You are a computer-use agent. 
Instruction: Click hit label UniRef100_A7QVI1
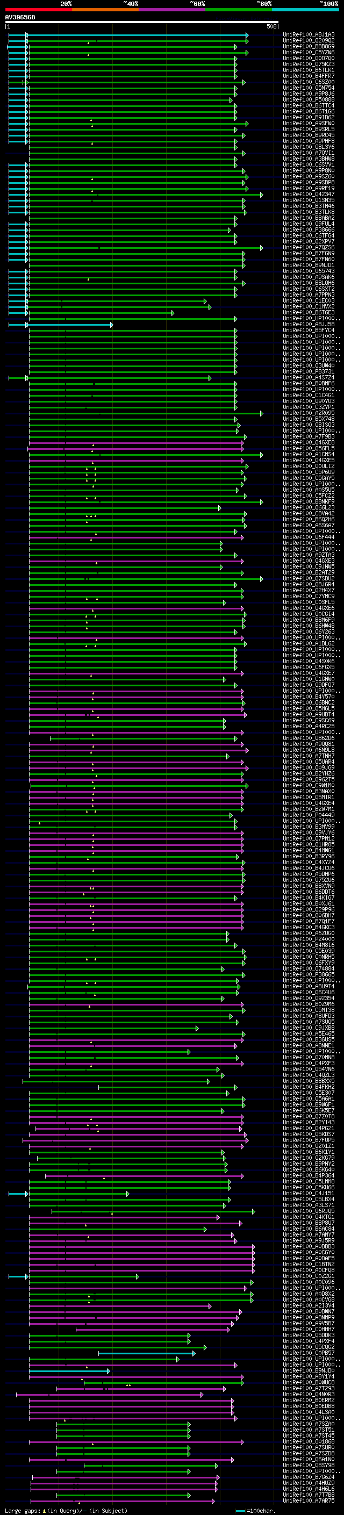(x=309, y=153)
